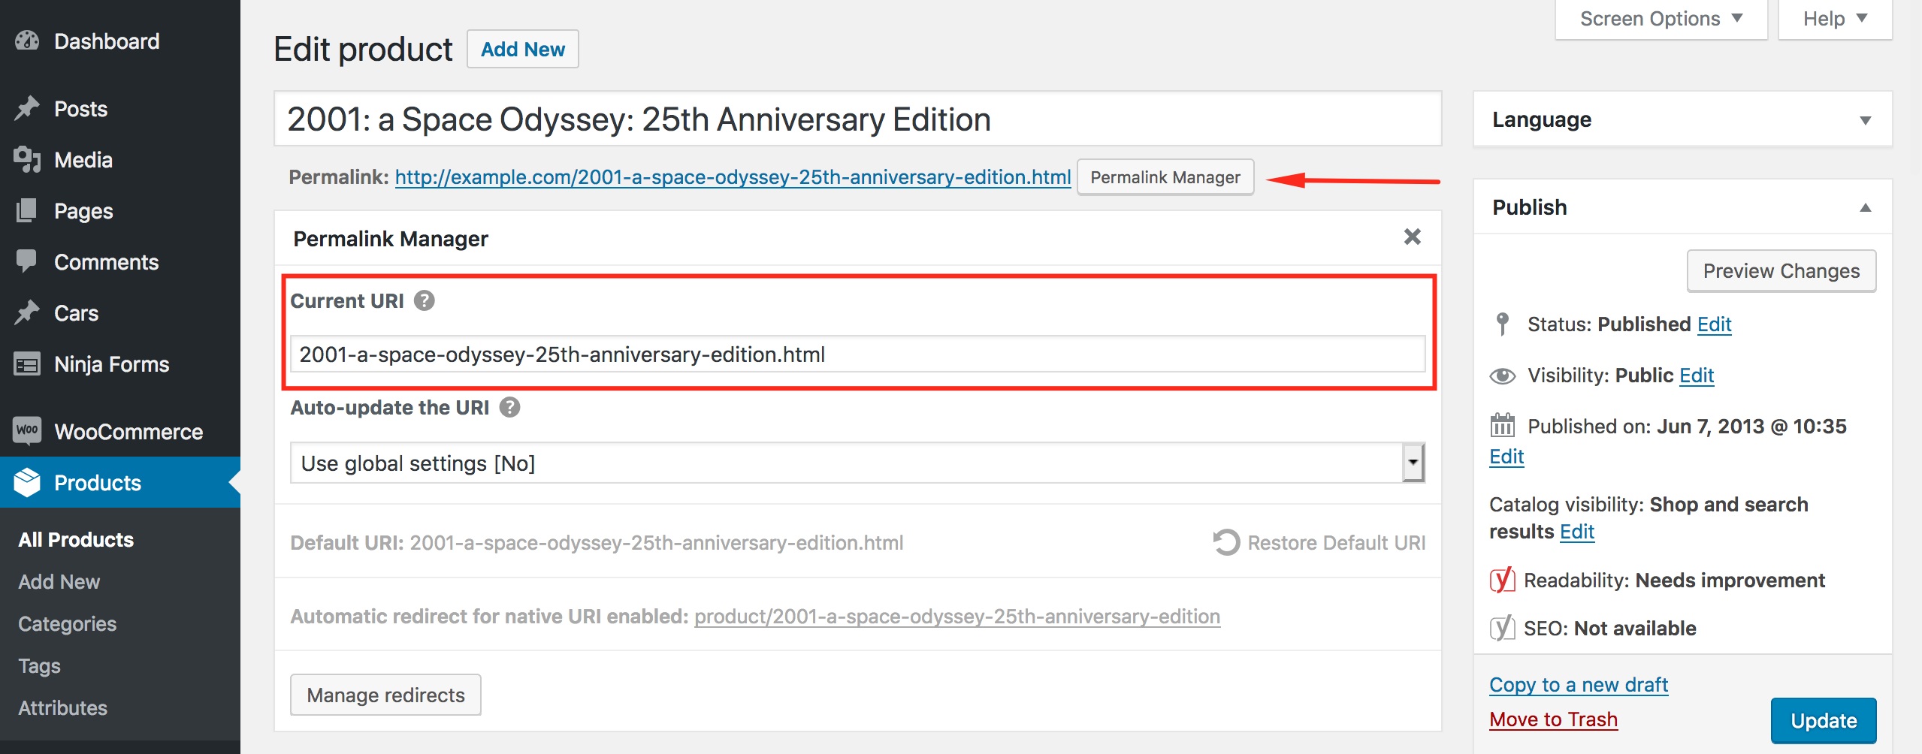Click the Auto-update the URI help icon

tap(509, 408)
